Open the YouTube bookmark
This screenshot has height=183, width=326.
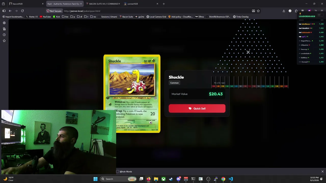45,17
